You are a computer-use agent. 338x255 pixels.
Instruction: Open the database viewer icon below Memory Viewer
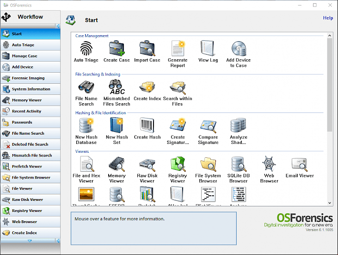[117, 194]
